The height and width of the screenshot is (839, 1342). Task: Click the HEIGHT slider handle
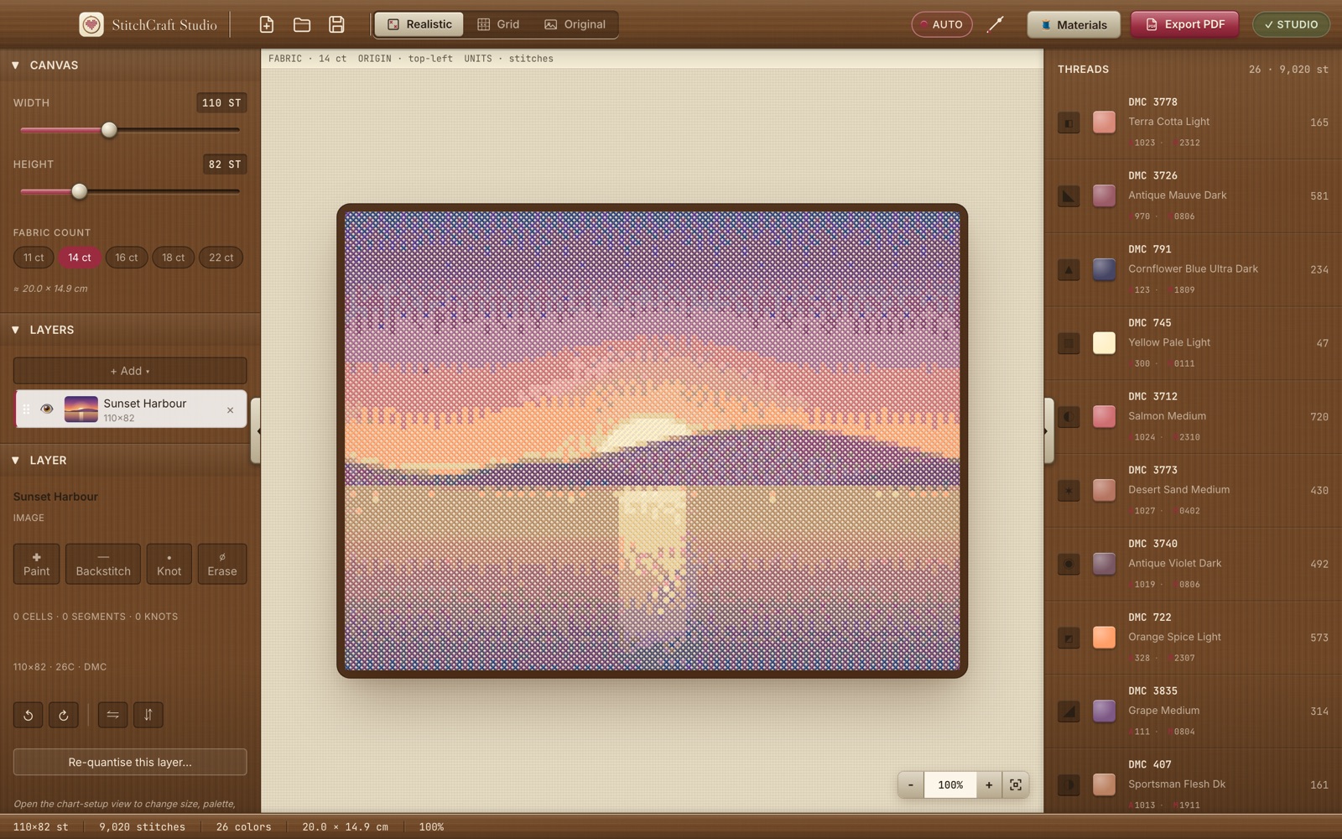click(x=79, y=191)
